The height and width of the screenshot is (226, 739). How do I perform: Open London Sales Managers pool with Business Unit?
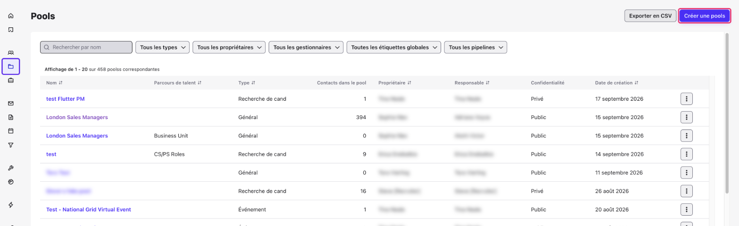coord(77,136)
